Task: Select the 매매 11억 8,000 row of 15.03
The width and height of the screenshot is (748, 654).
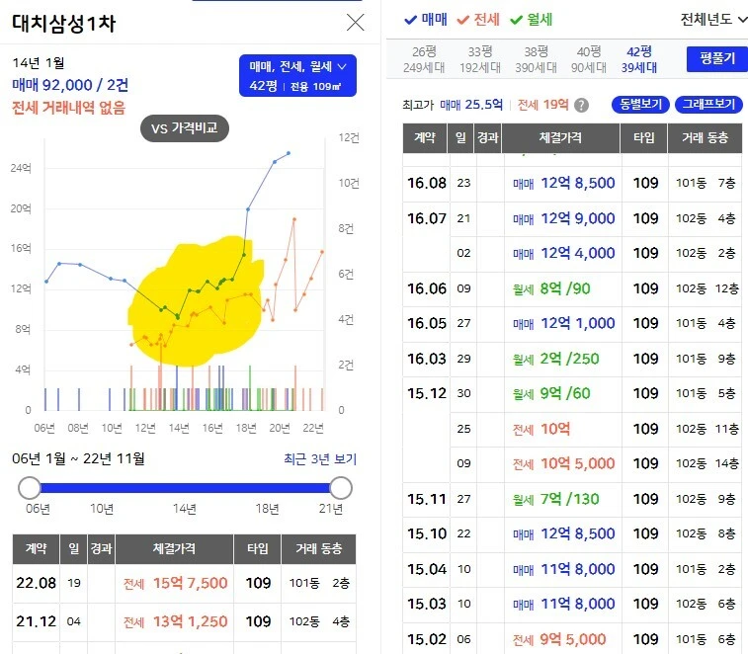Action: click(572, 604)
